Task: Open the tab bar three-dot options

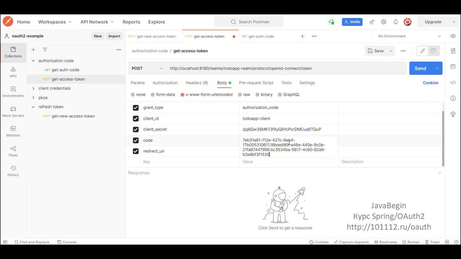Action: pos(314,36)
